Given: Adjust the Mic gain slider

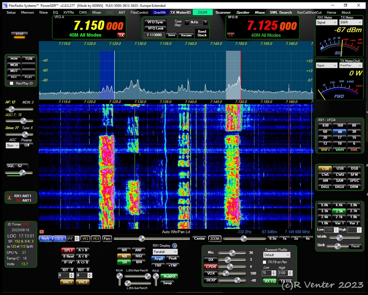Looking at the screenshot, I should (232, 253).
